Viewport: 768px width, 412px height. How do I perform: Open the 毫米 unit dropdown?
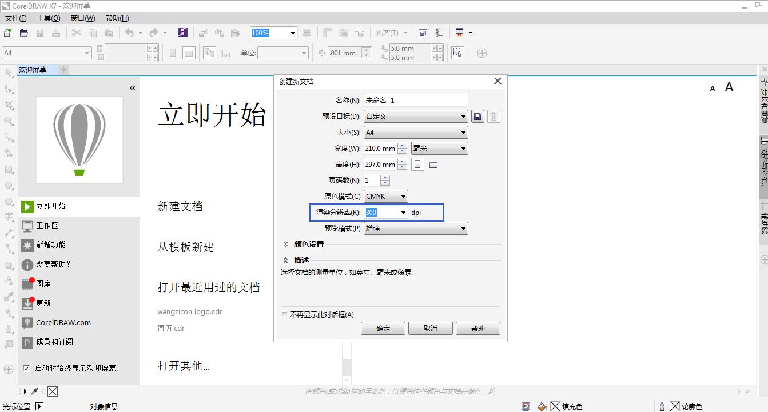[440, 149]
